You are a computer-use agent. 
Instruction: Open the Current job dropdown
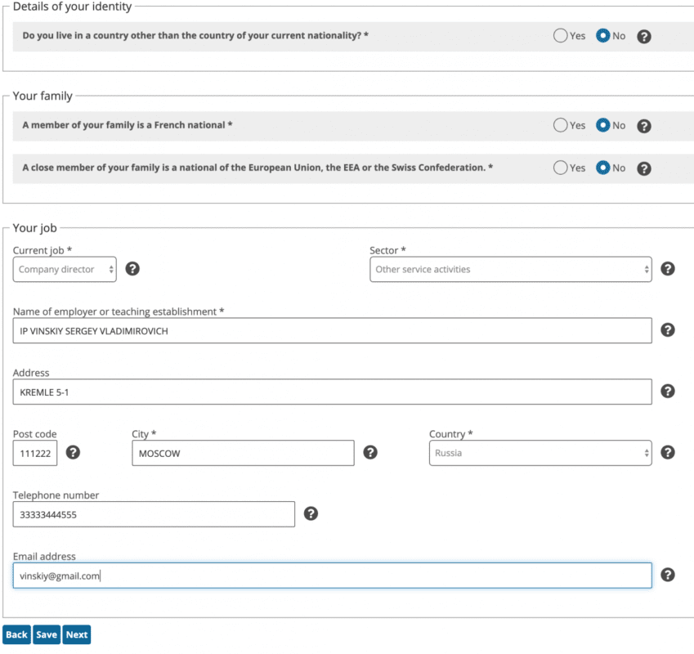click(65, 269)
